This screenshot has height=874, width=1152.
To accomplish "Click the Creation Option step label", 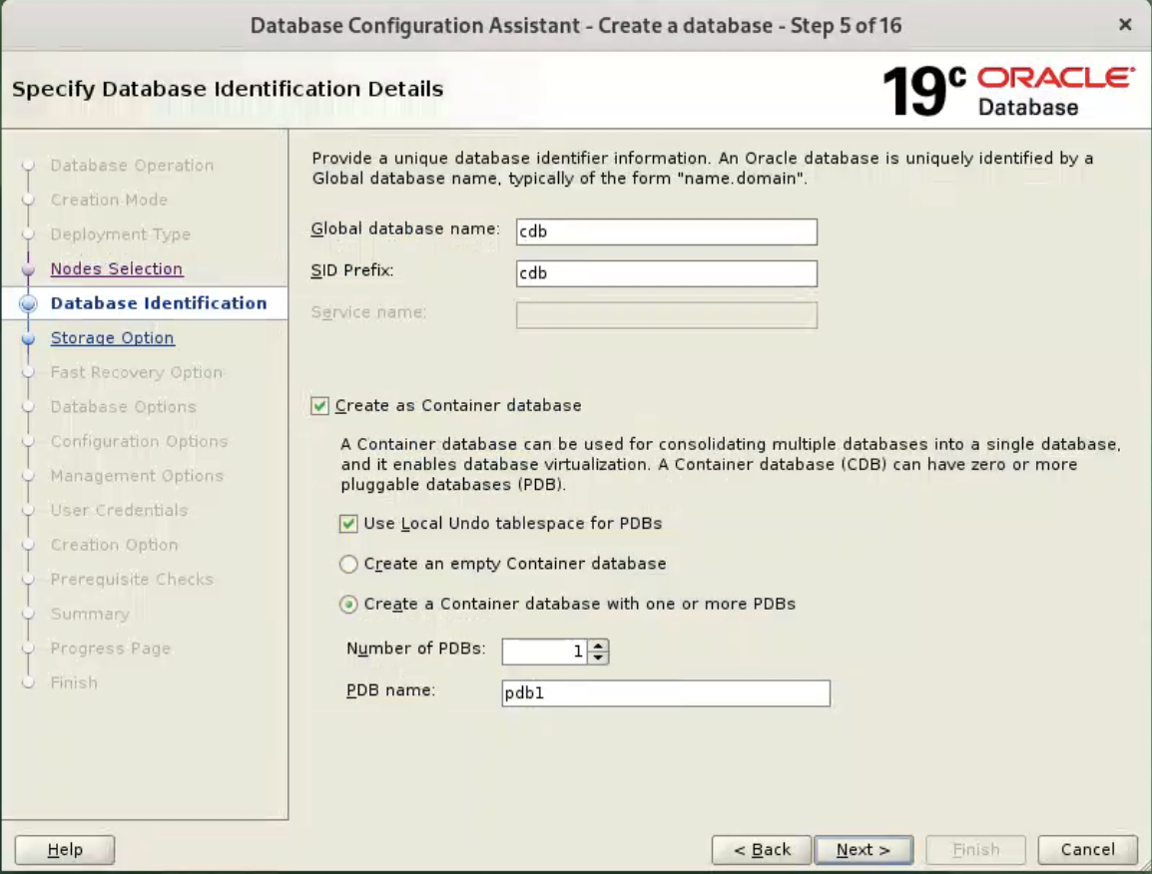I will (x=114, y=545).
